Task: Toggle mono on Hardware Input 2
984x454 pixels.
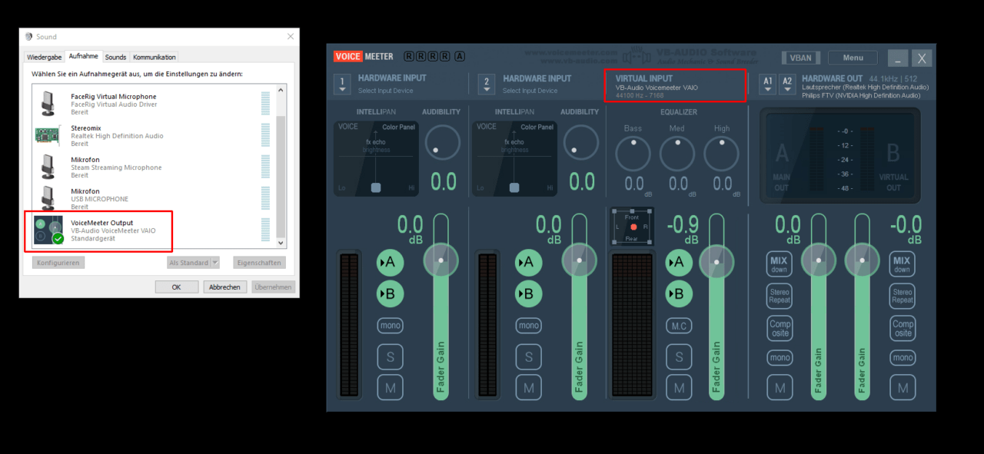Action: tap(528, 325)
